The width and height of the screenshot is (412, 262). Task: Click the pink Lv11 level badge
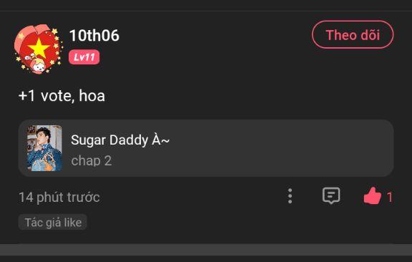point(84,57)
